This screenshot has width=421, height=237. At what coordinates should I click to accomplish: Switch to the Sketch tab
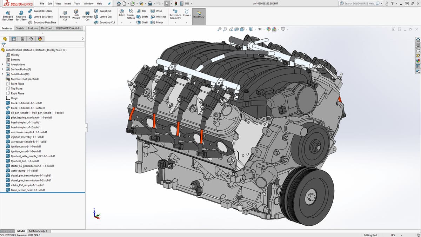(20, 28)
